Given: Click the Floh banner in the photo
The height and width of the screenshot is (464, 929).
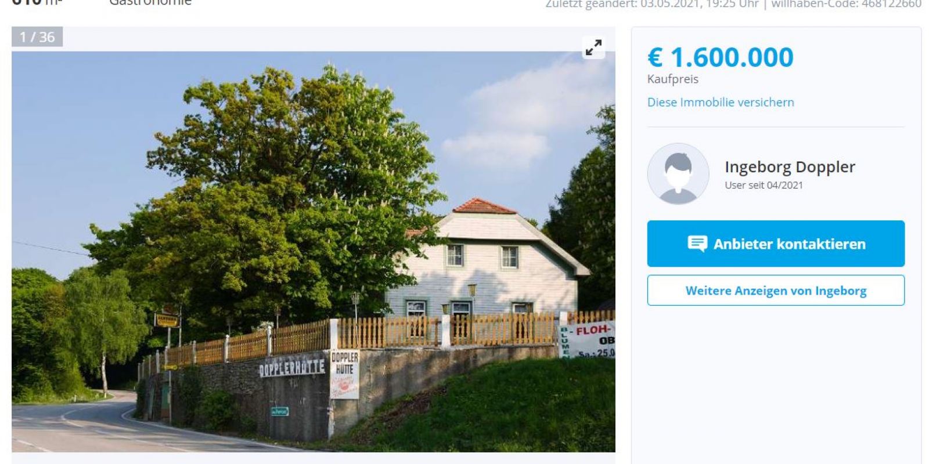Looking at the screenshot, I should [x=587, y=340].
